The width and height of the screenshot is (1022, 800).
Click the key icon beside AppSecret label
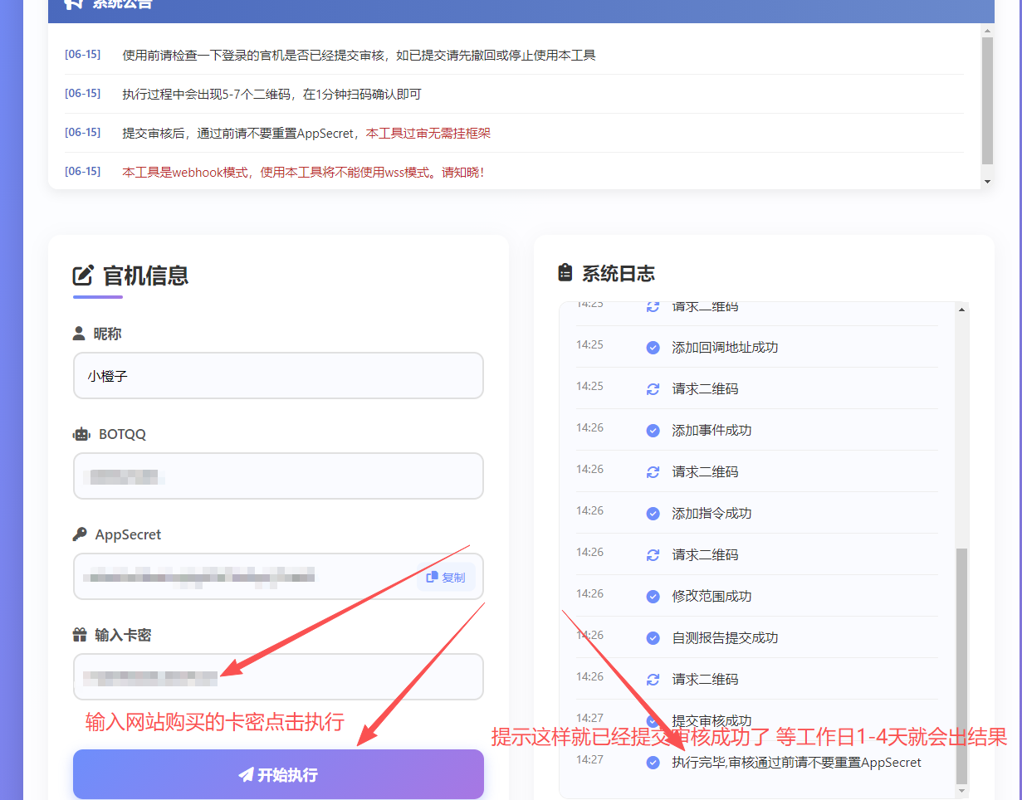[x=80, y=534]
